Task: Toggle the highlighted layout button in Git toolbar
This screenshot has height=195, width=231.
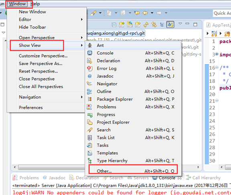Action: 170,24
